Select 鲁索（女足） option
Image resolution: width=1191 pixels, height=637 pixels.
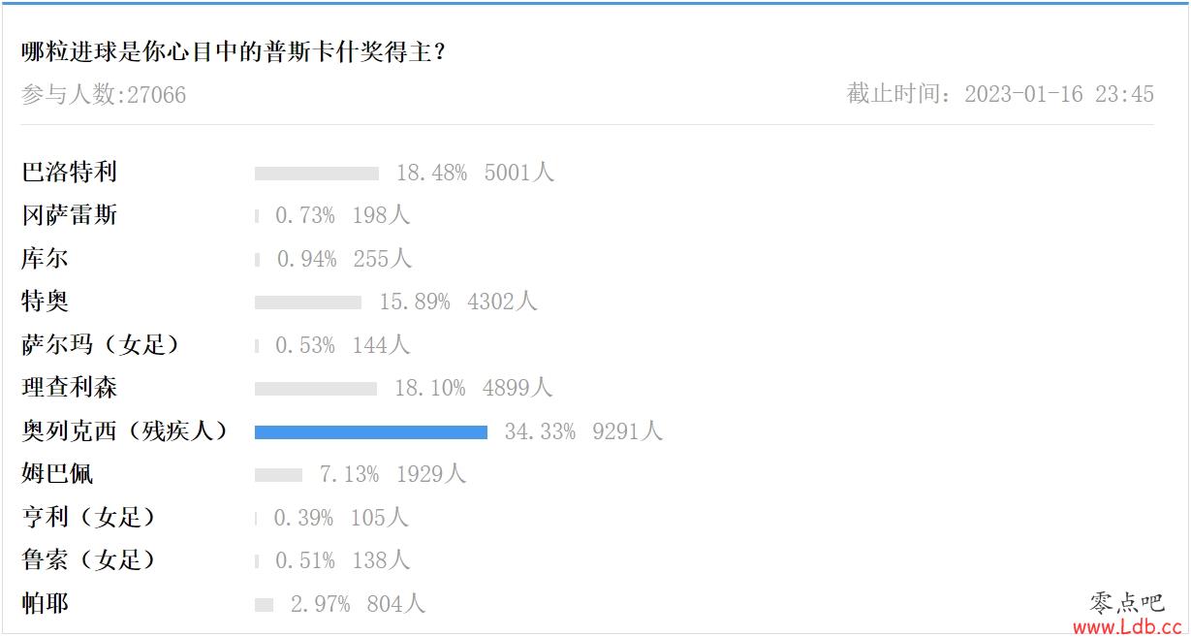89,559
